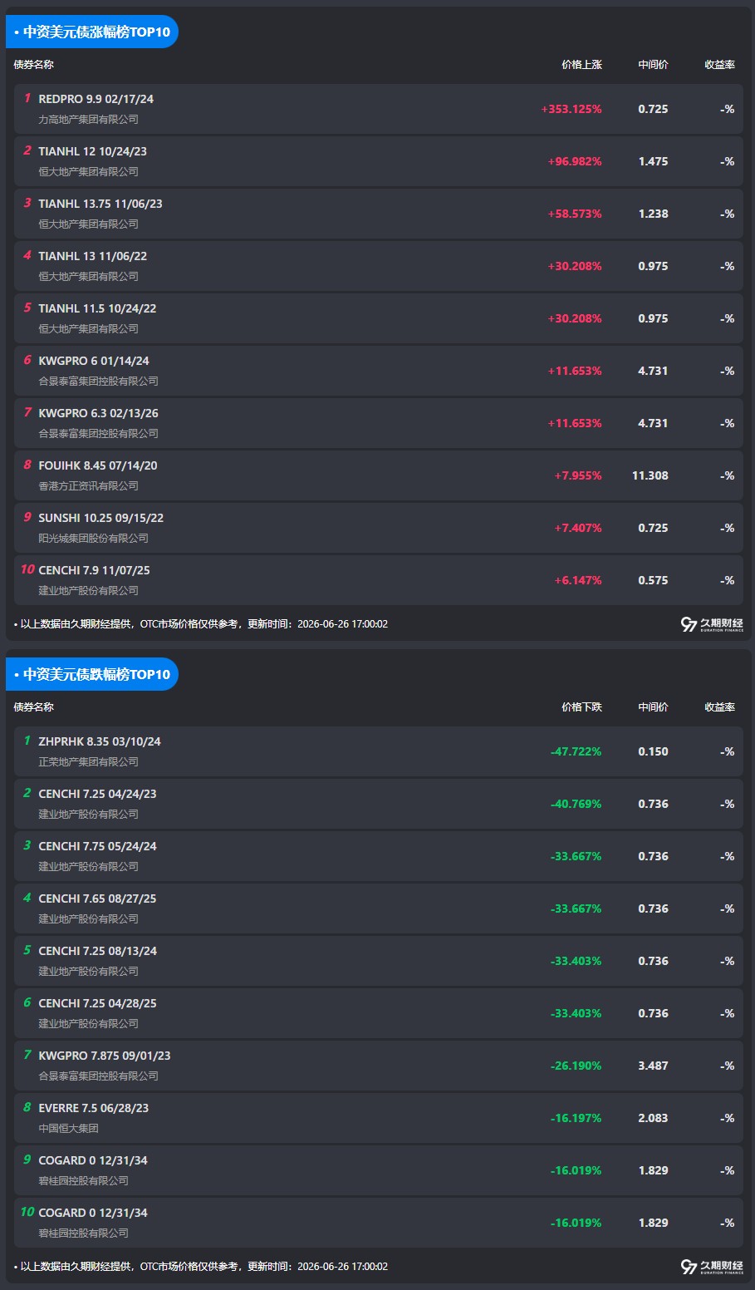This screenshot has height=1290, width=755.
Task: Click the +96.982% price gain value
Action: coord(575,161)
